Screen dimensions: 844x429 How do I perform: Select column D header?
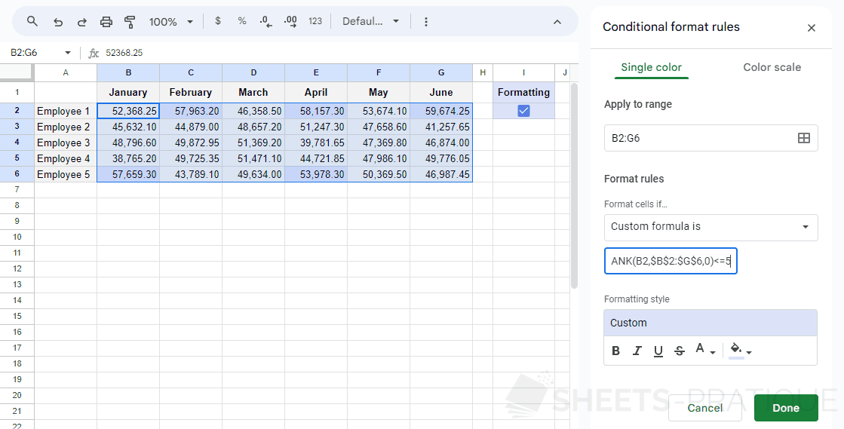253,72
